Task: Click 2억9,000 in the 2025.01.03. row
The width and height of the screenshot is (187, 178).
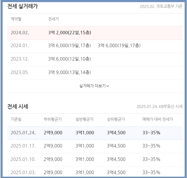Action: coord(53,172)
